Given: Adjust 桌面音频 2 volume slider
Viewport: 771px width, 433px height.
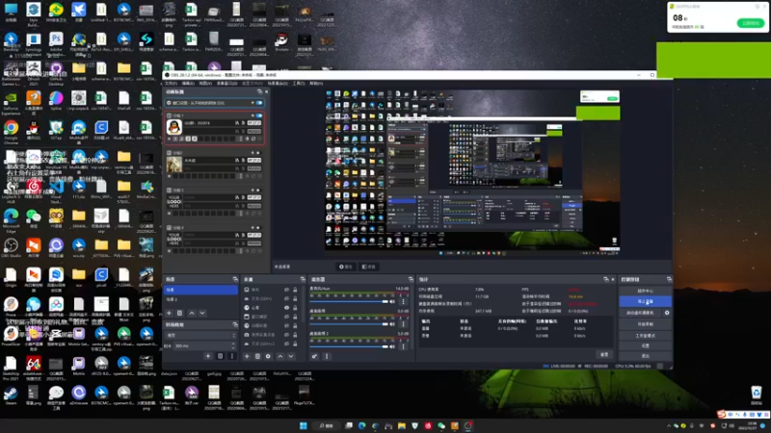Looking at the screenshot, I should tap(349, 346).
